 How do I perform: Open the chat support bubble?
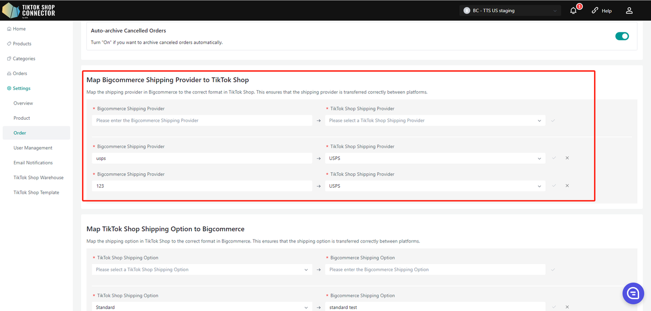tap(633, 293)
